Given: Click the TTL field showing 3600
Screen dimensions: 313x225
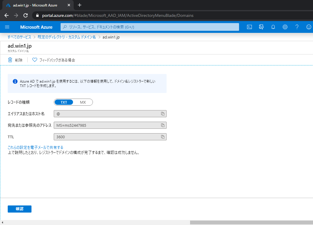Looking at the screenshot, I should click(110, 137).
